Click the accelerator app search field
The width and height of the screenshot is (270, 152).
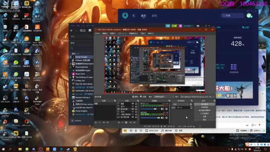coord(233,16)
